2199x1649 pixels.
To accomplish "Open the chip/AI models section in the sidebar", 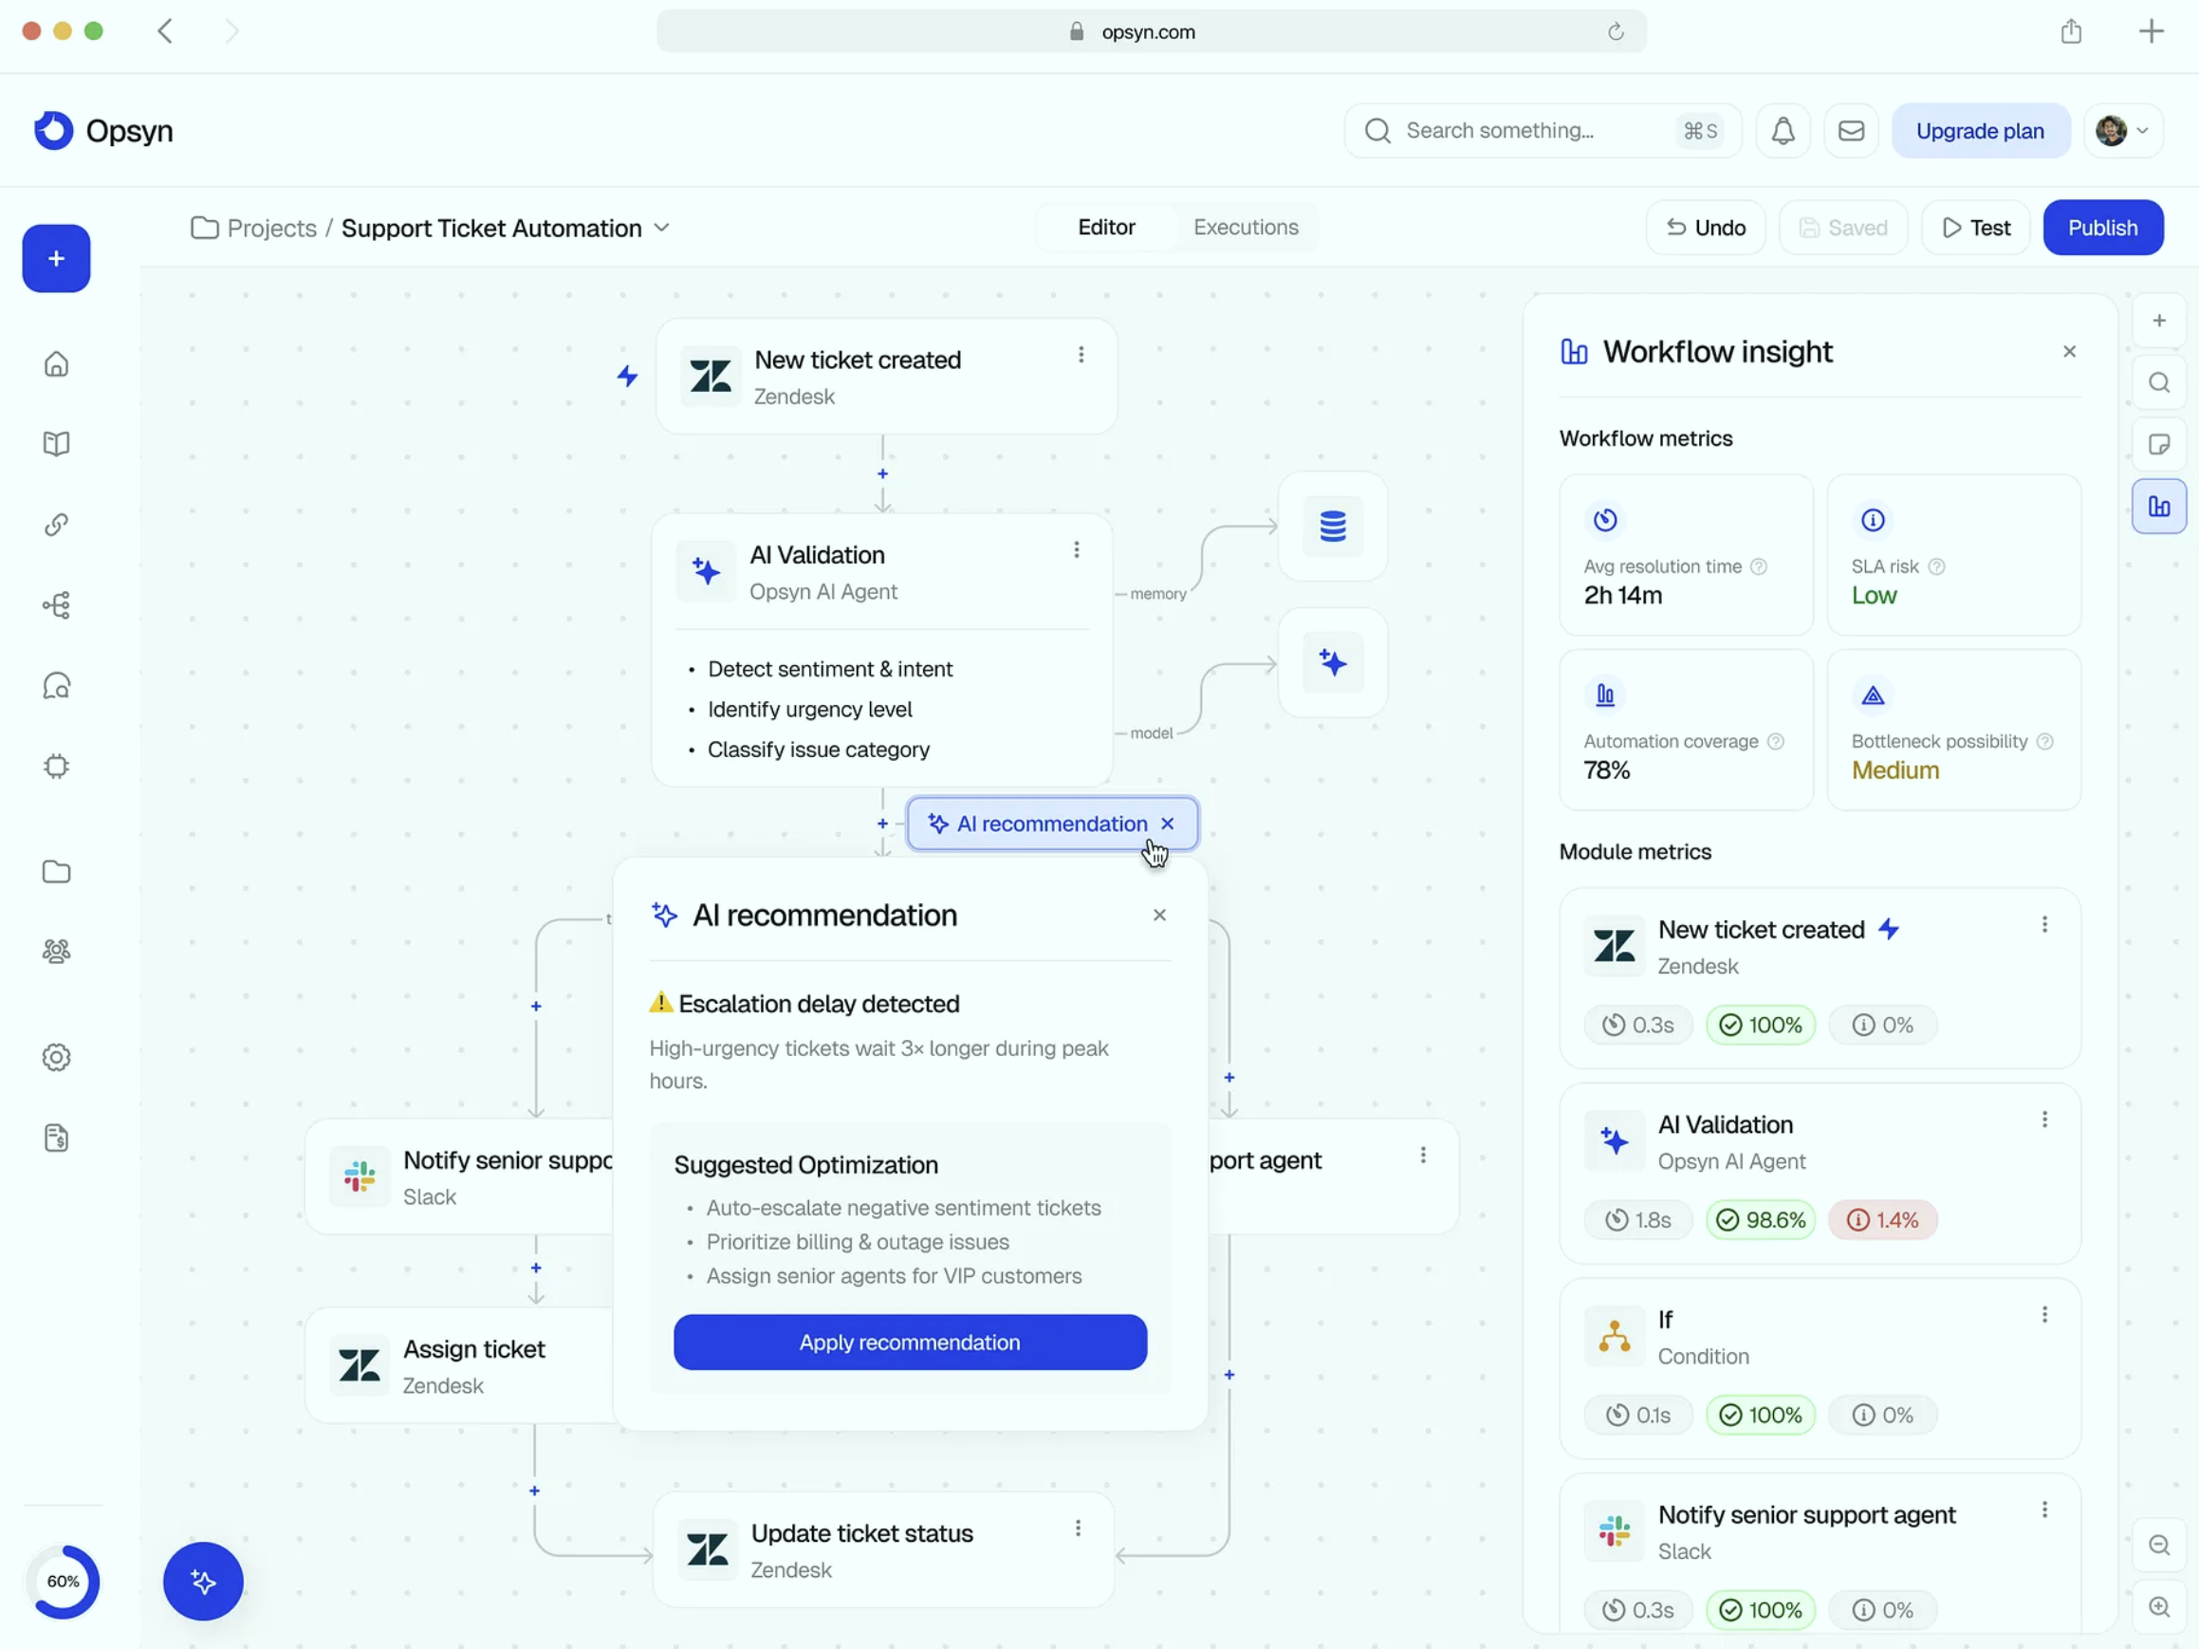I will (57, 766).
